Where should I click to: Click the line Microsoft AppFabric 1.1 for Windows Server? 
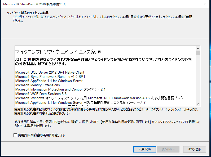[x=49, y=81]
